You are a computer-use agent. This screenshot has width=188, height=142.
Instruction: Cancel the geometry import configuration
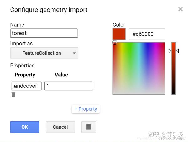60,127
